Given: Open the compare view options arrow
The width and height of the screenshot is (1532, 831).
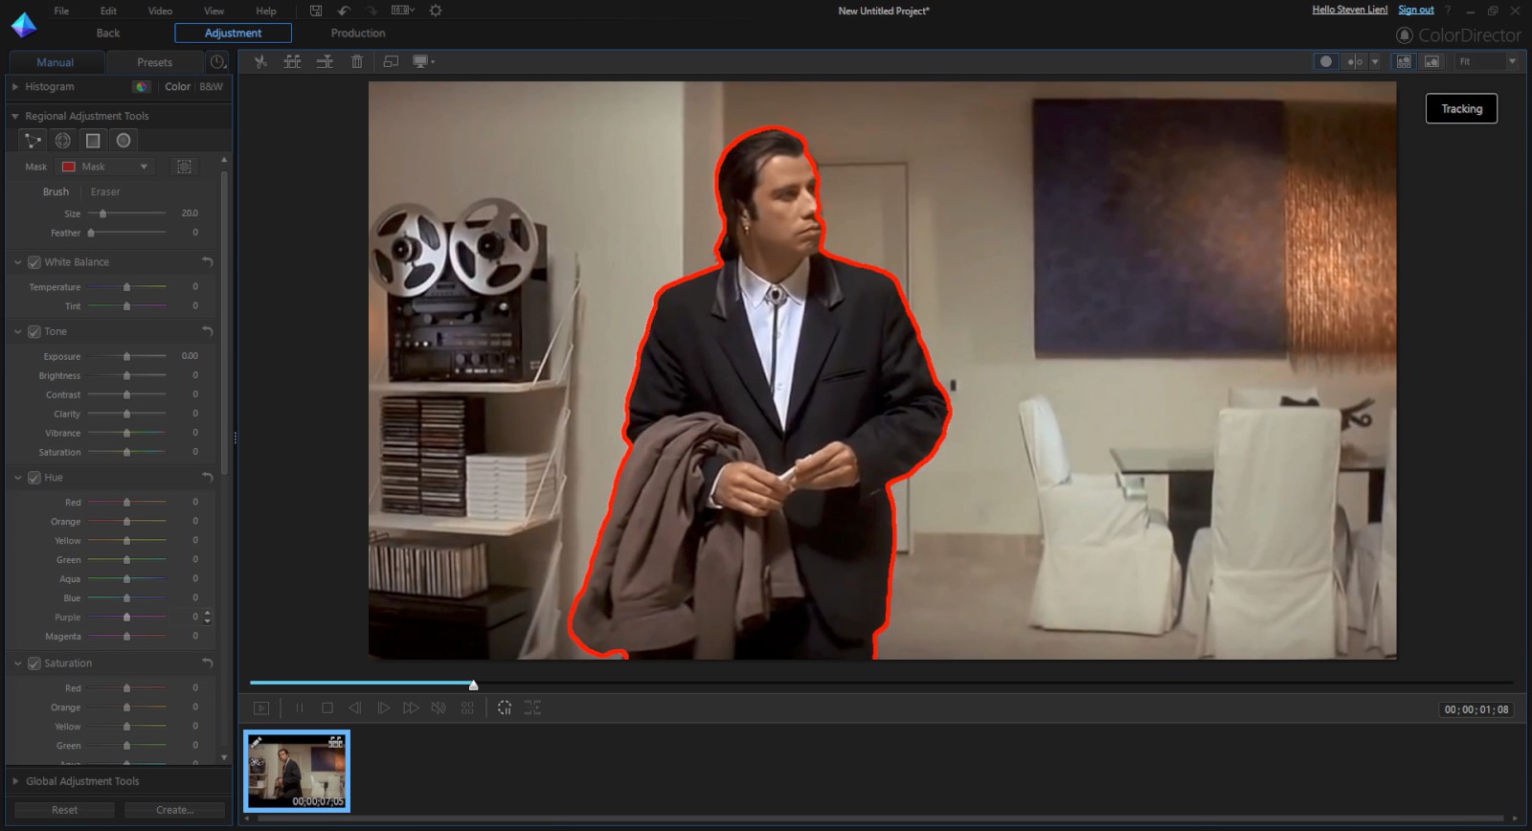Looking at the screenshot, I should click(1375, 61).
